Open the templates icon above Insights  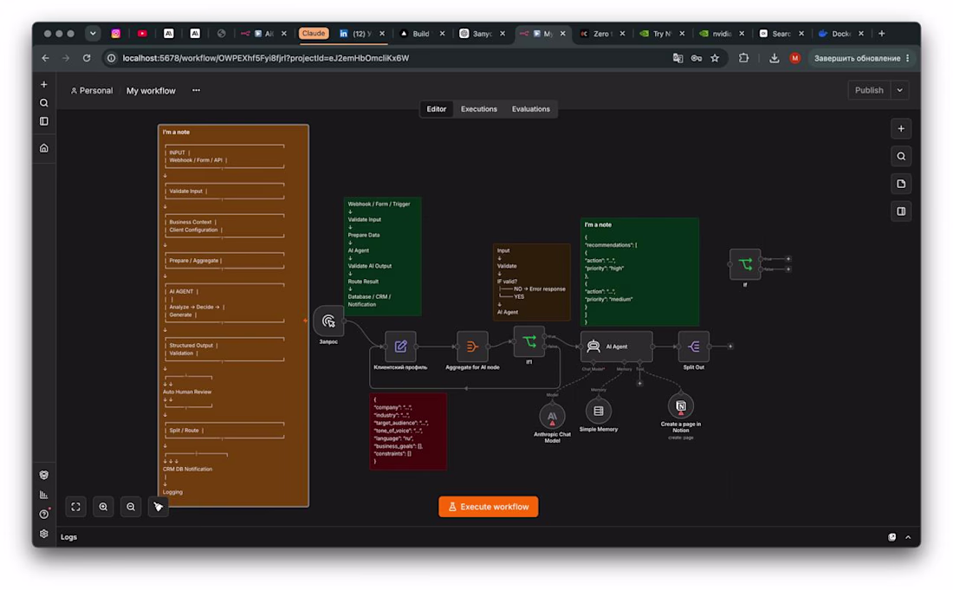coord(44,475)
